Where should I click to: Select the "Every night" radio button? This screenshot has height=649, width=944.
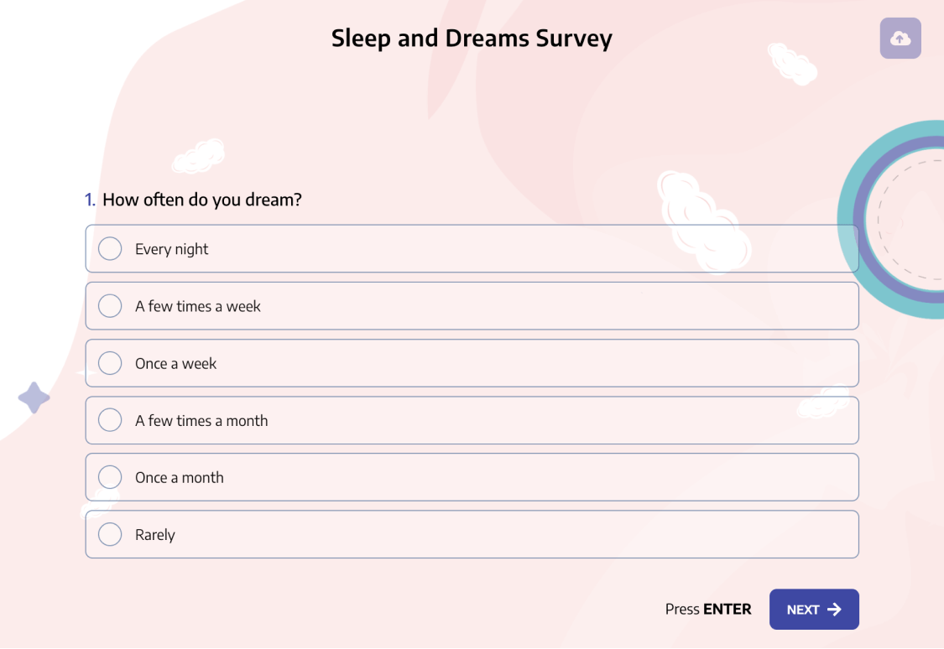[x=110, y=248]
